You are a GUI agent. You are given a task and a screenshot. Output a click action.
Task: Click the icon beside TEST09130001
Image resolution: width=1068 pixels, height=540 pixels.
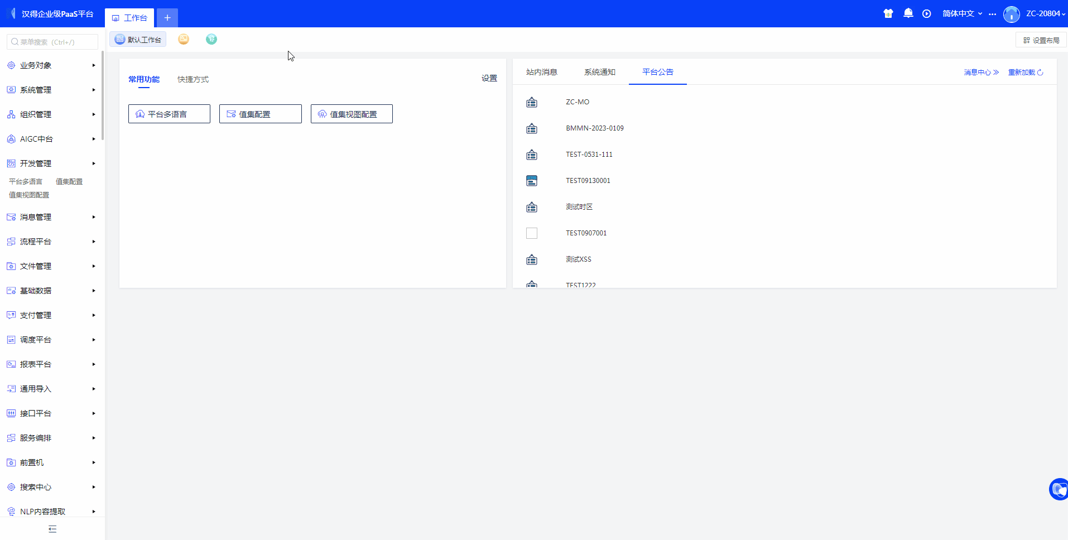[x=532, y=181]
